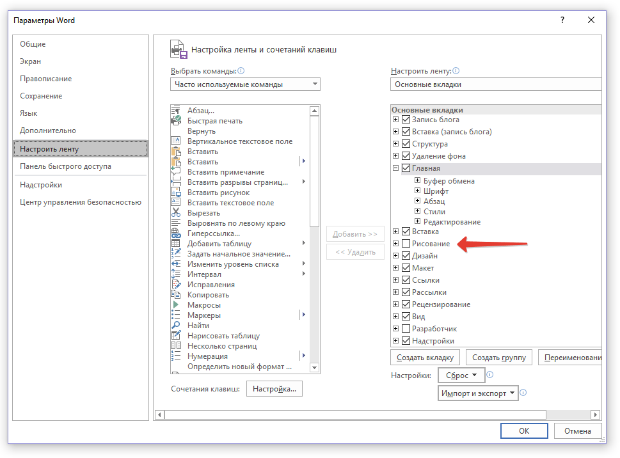Screen dimensions: 620x458
Task: Click the Вставить рисунок icon
Action: point(176,193)
